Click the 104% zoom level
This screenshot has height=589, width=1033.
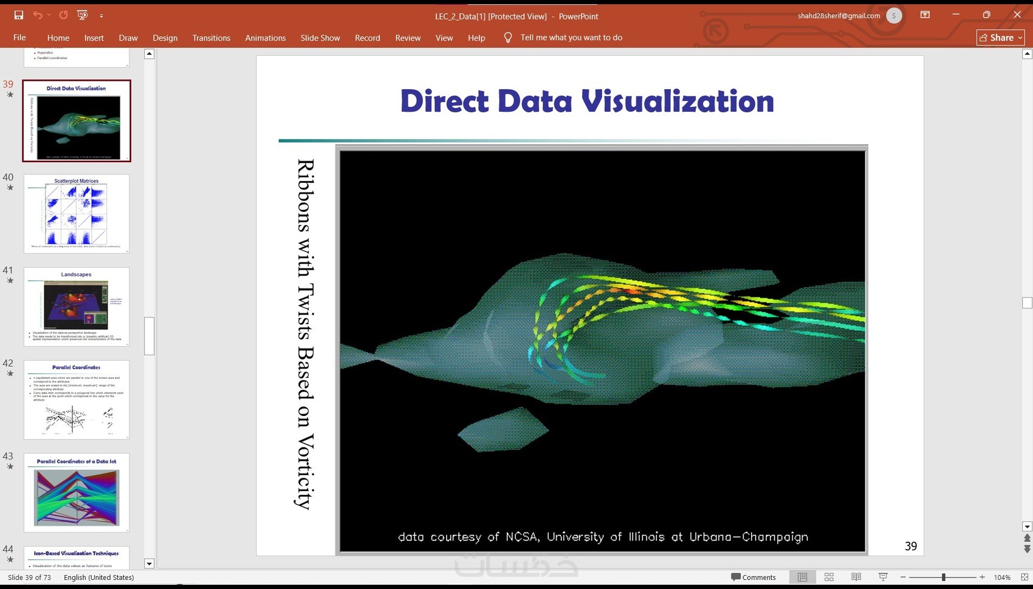point(1002,577)
